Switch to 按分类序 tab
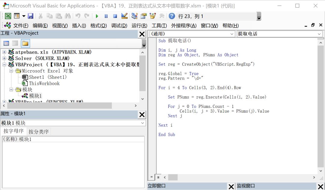This screenshot has height=190, width=325. (39, 132)
